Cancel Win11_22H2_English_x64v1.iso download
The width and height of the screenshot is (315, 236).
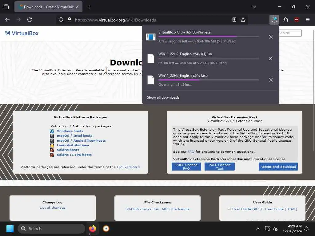[271, 80]
